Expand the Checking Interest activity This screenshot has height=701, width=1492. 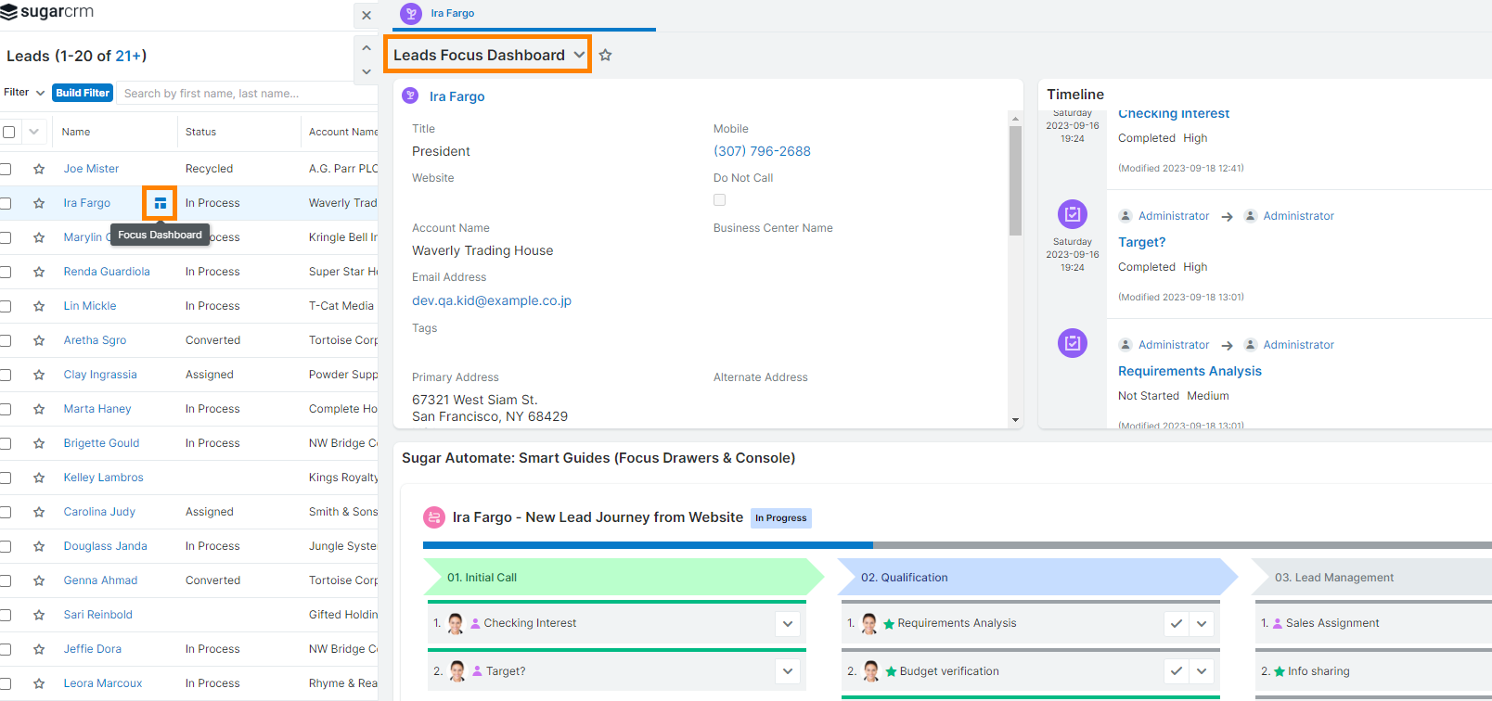click(788, 624)
